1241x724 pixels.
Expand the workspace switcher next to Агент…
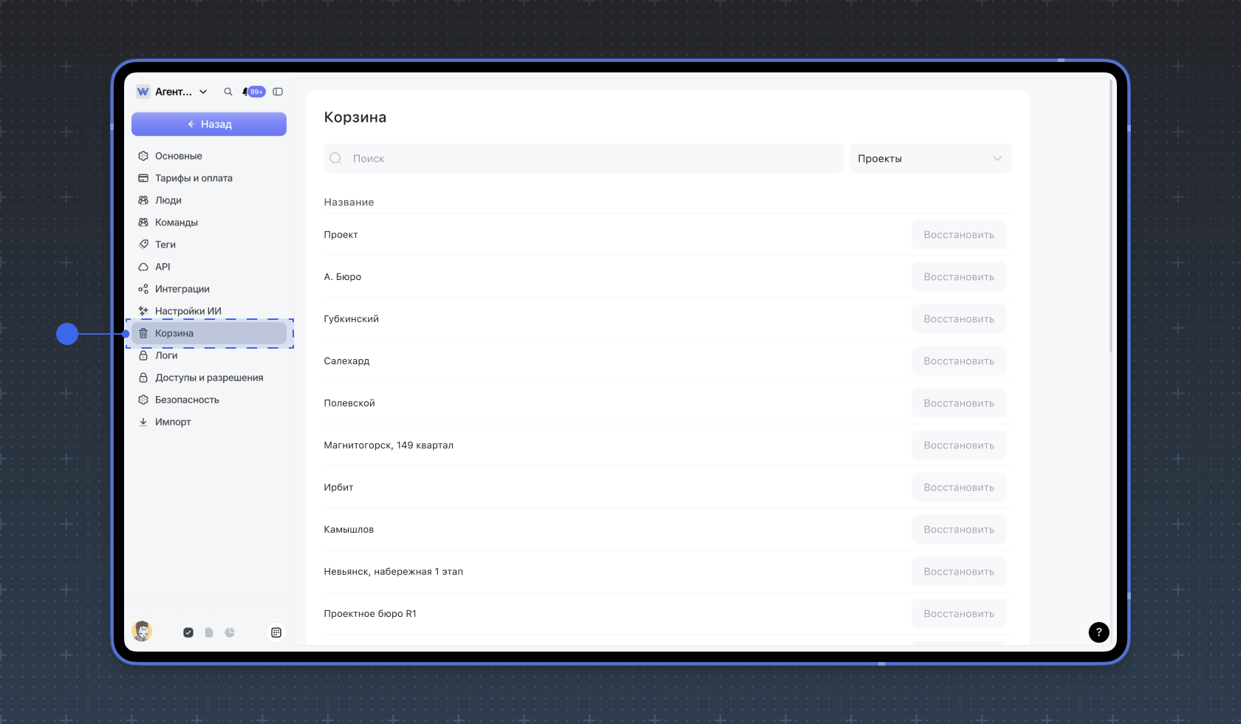tap(203, 92)
